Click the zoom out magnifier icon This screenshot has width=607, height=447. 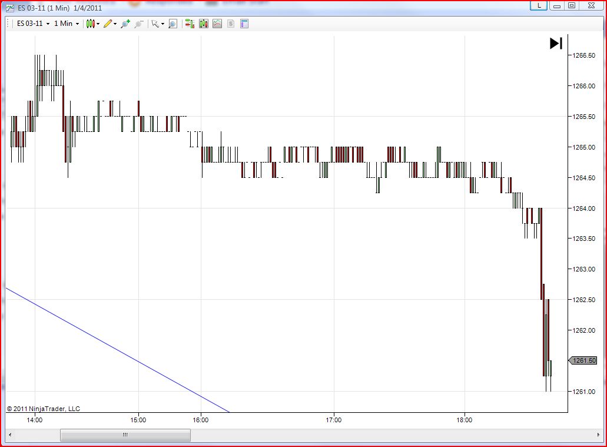point(138,24)
